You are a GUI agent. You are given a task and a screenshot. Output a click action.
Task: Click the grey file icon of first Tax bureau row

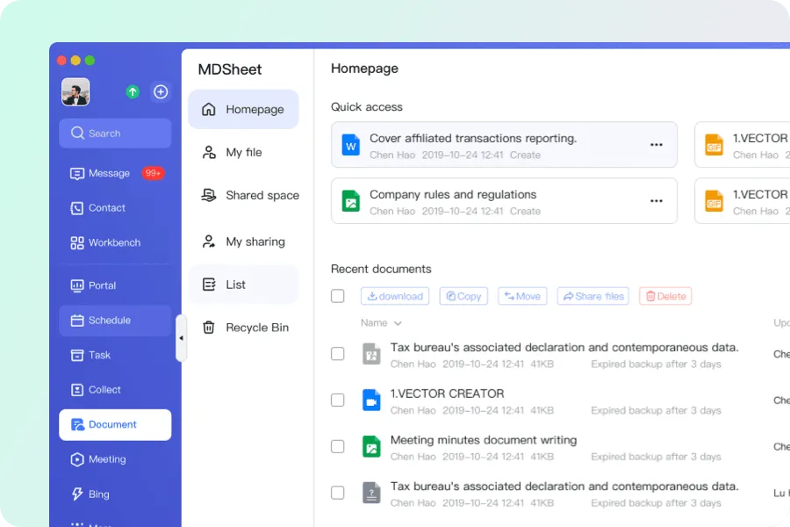[371, 354]
